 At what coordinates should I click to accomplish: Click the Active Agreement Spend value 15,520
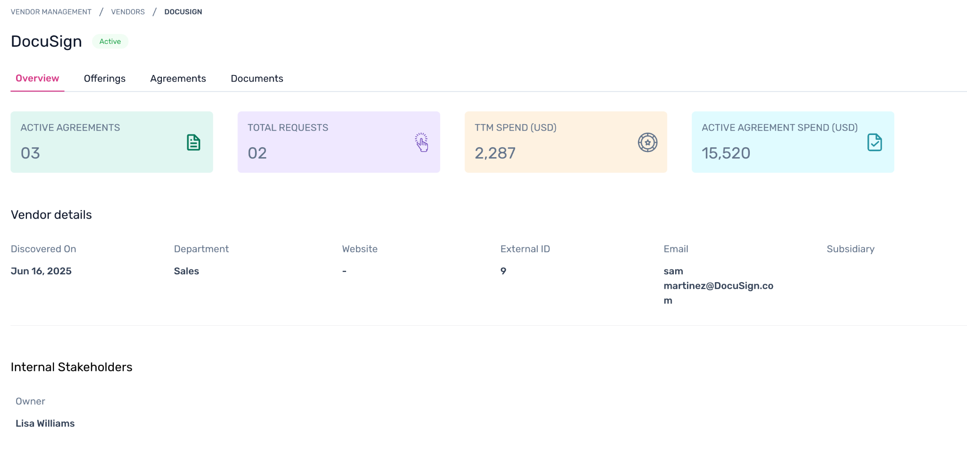click(726, 153)
